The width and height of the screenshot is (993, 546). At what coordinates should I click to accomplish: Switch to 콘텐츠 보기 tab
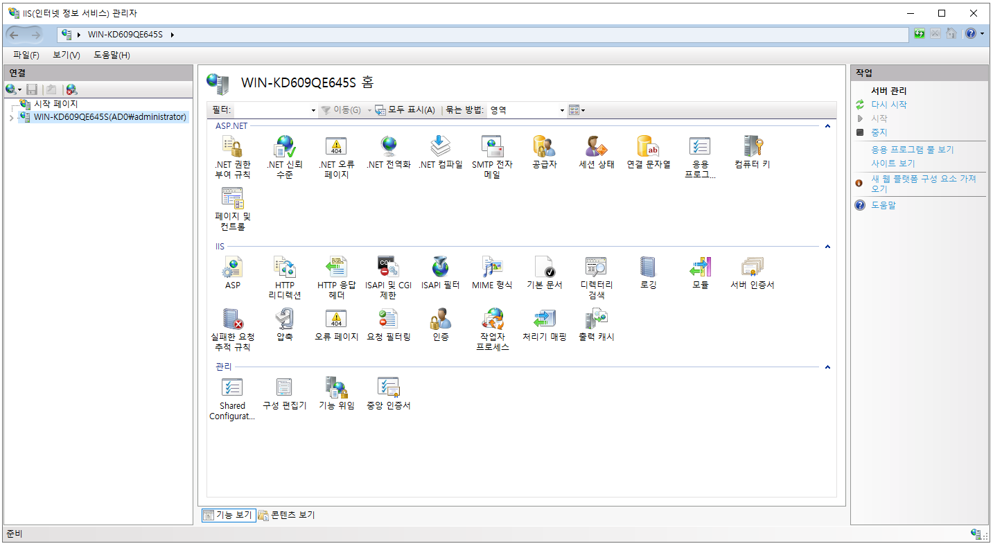tap(286, 515)
